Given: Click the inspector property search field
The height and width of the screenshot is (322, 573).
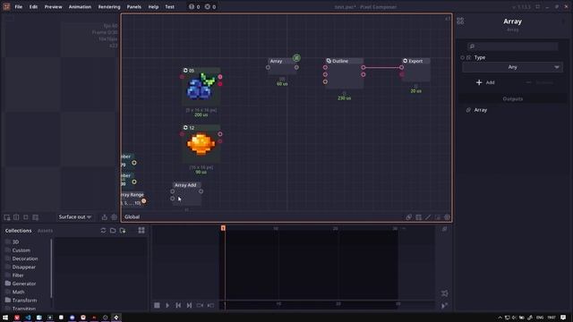Looking at the screenshot, I should (x=512, y=47).
